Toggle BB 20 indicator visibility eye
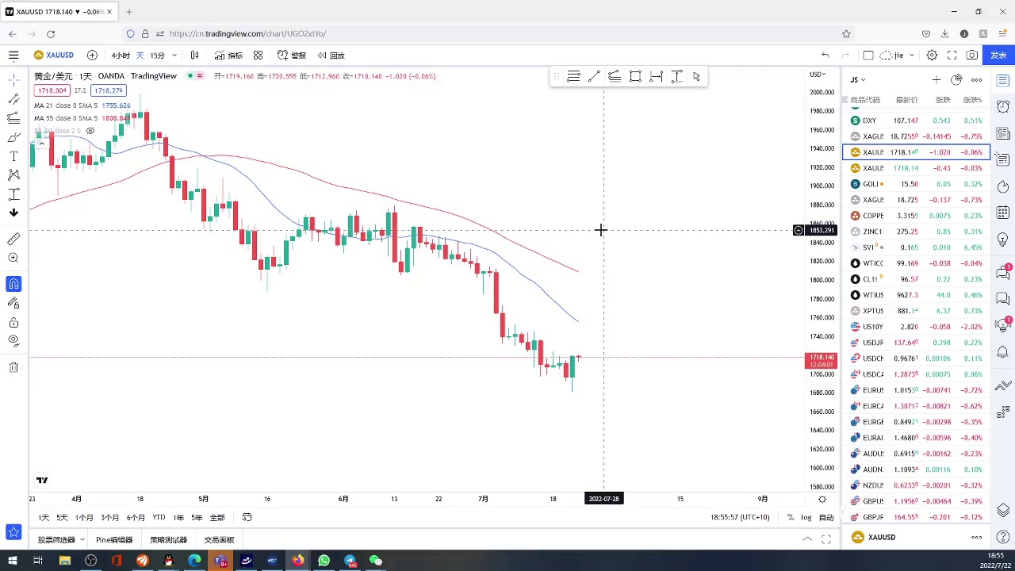Viewport: 1015px width, 571px height. point(90,131)
